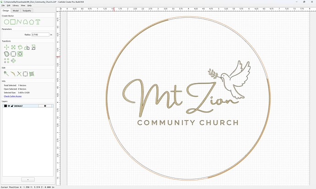The image size is (316, 189).
Task: Open the Linear Array tool
Action: (x=6, y=61)
